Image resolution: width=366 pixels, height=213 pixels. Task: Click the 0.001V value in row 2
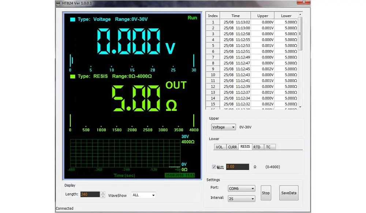(x=262, y=28)
